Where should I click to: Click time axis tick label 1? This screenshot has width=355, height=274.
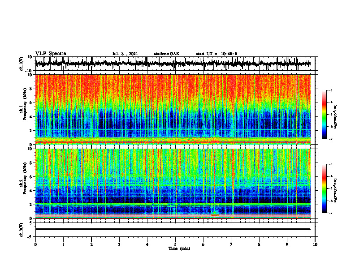(63, 244)
